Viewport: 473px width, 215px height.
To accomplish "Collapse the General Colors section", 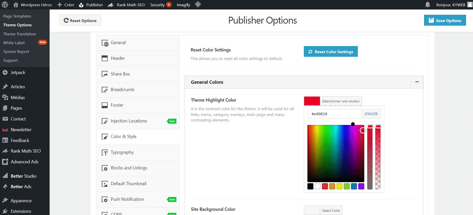I will click(417, 82).
